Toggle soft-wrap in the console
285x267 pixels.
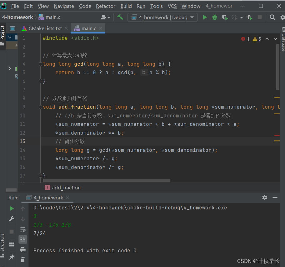23,229
